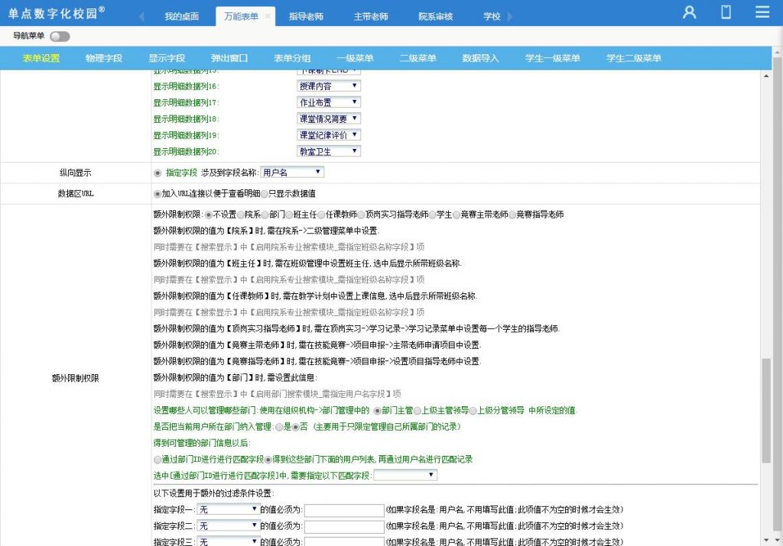This screenshot has height=546, width=783.
Task: Select 竞赛指导老师 permission radio
Action: point(512,215)
